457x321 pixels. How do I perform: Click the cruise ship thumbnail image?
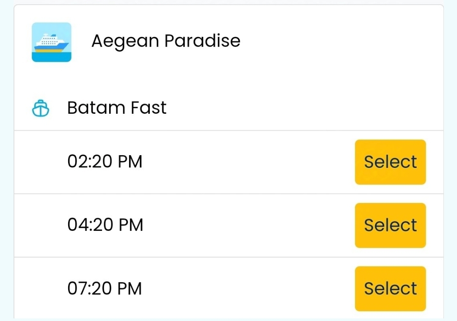pyautogui.click(x=51, y=42)
